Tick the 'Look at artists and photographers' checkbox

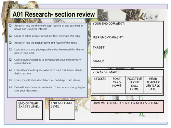click(x=10, y=49)
